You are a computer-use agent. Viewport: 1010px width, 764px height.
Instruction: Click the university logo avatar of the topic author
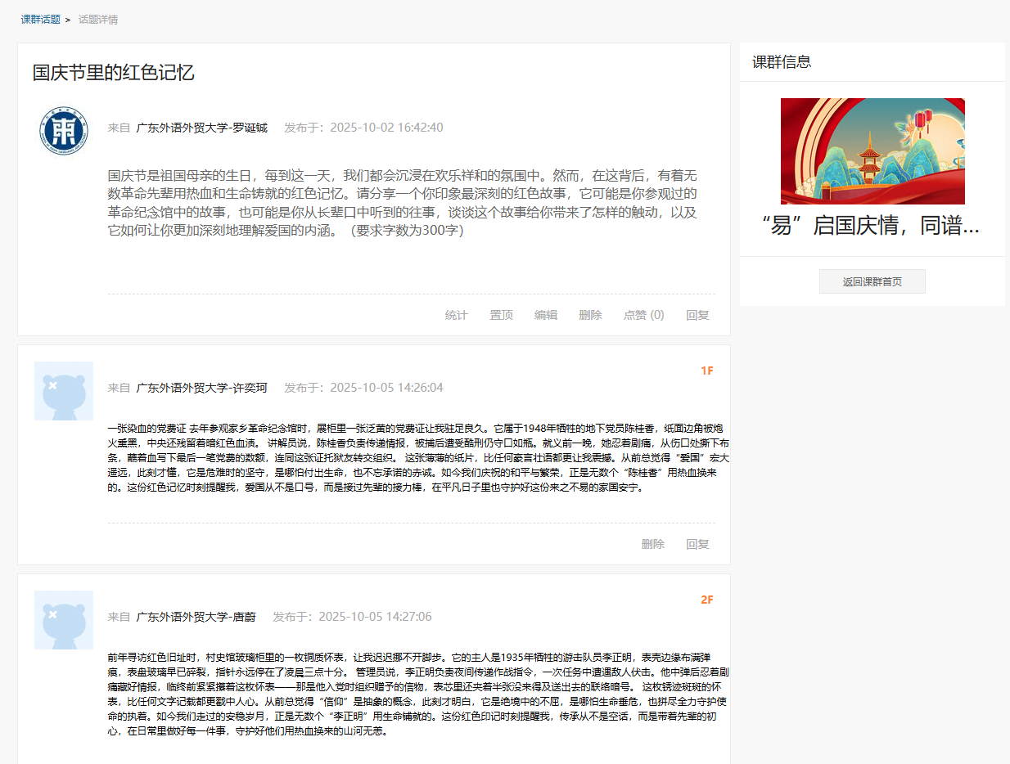[x=63, y=130]
